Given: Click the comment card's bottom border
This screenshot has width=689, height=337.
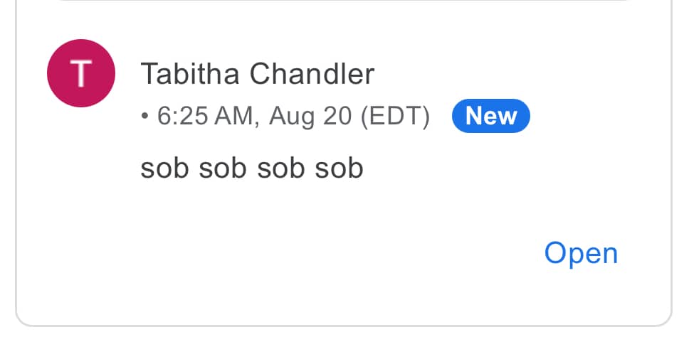Looking at the screenshot, I should coord(344,326).
